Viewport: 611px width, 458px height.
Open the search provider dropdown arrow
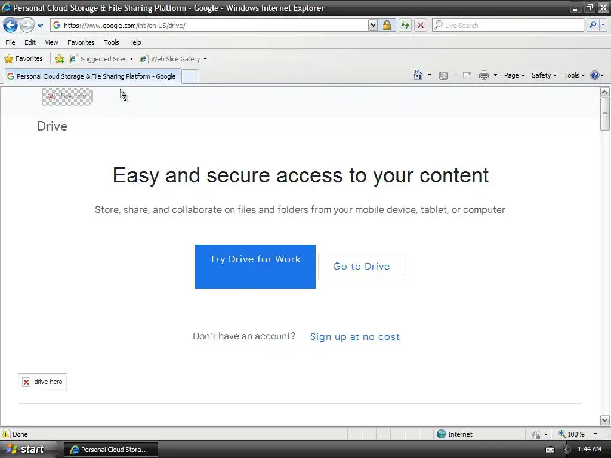pos(603,25)
